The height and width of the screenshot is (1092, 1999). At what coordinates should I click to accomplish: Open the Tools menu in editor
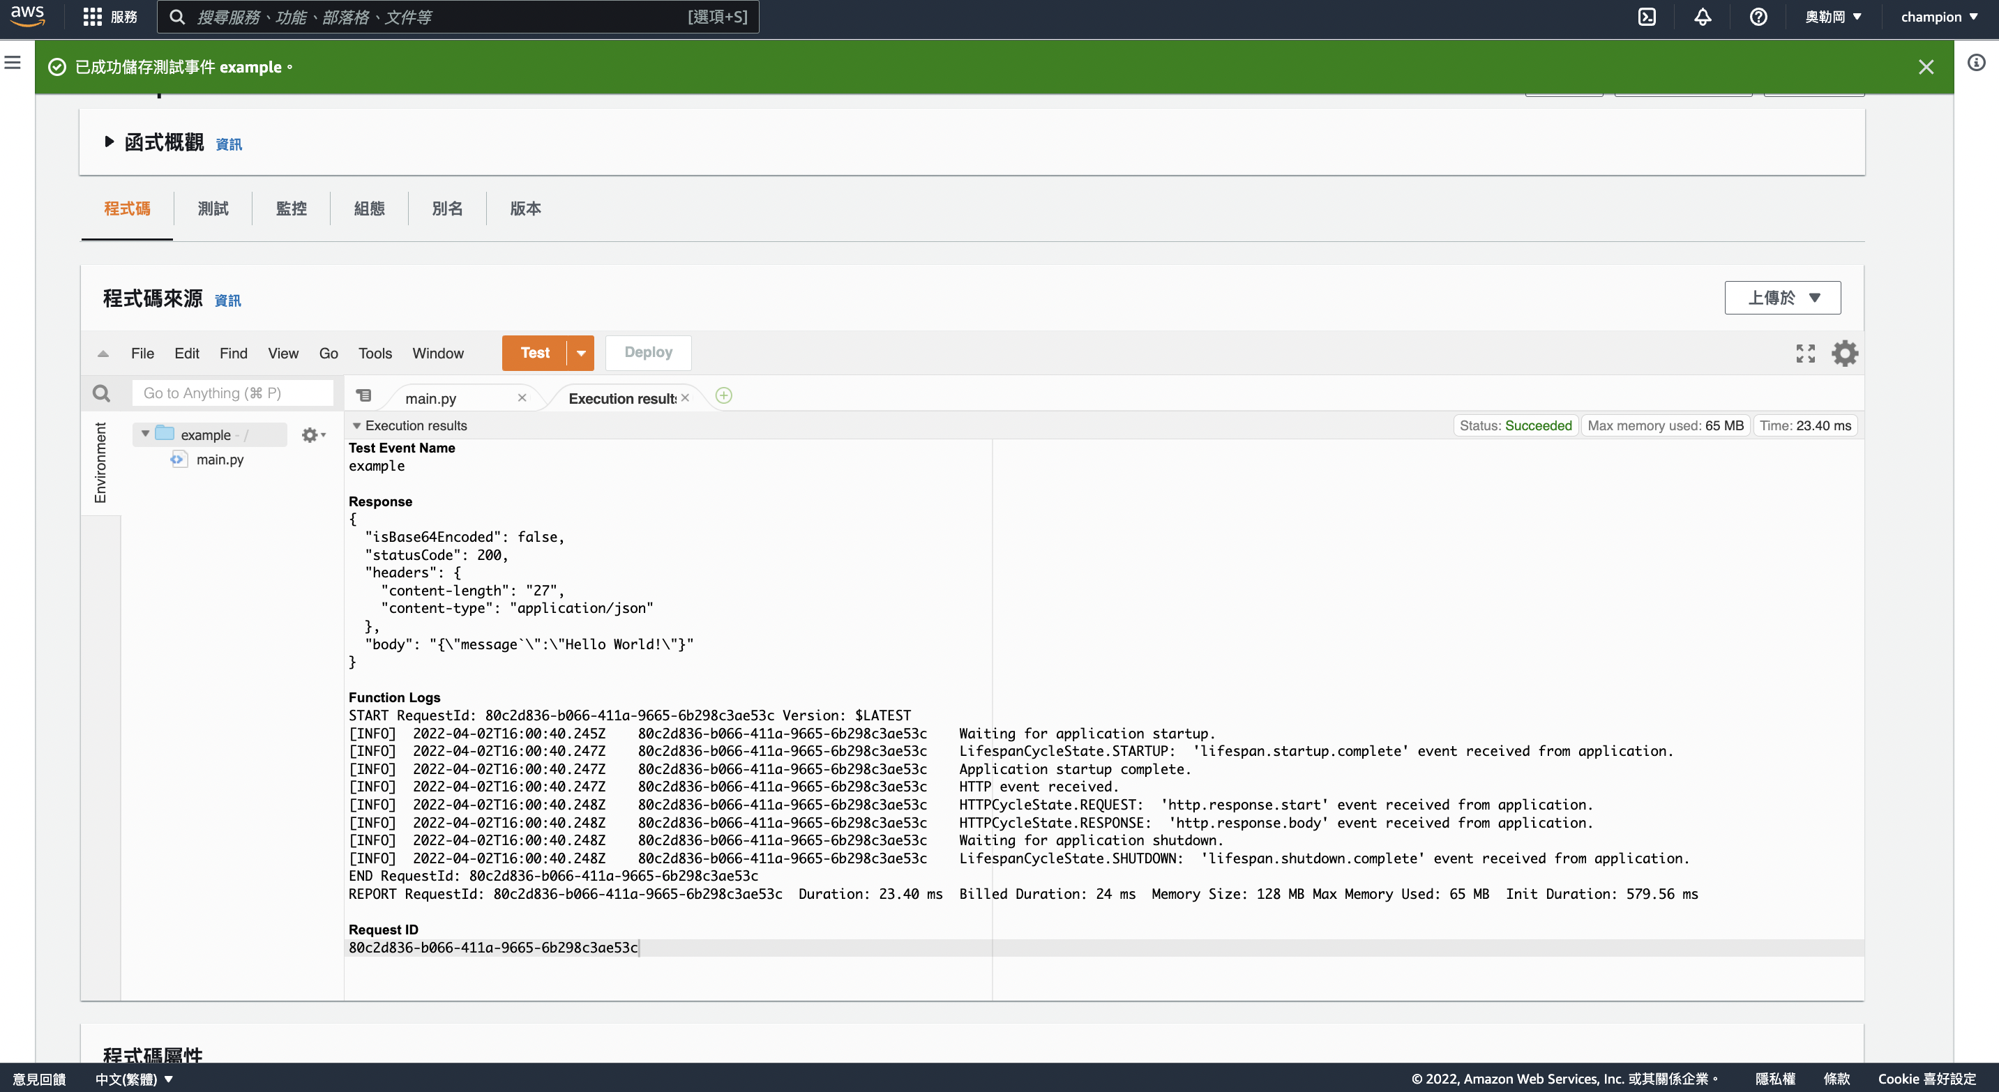point(375,354)
